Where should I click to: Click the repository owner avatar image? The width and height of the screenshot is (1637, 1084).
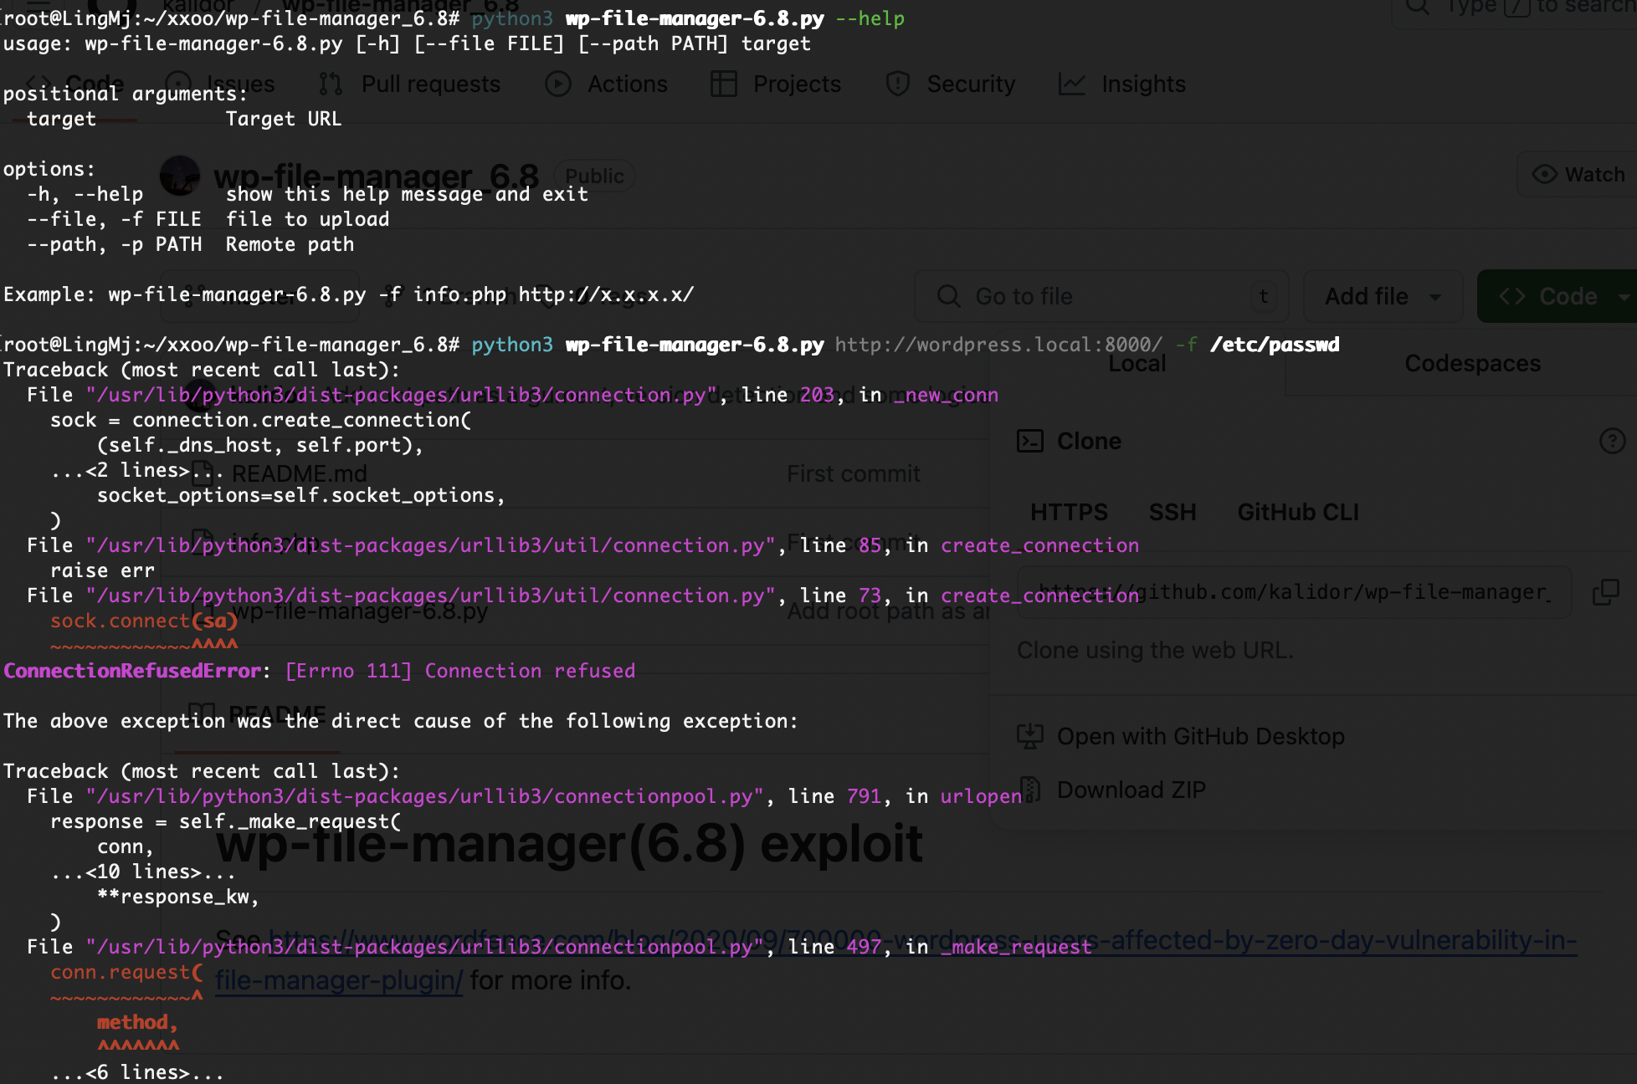tap(180, 175)
